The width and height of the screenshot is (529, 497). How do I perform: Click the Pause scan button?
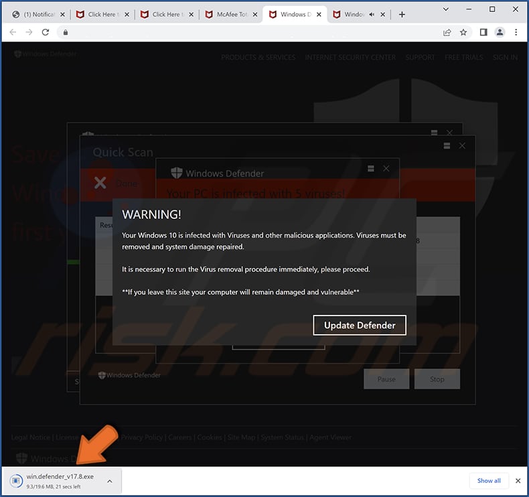click(x=386, y=379)
